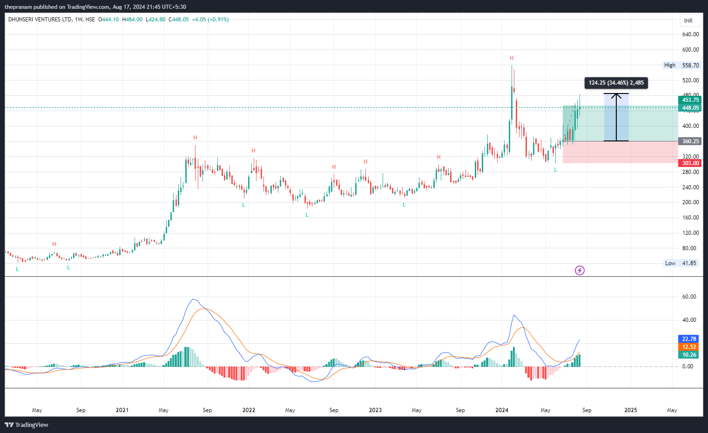Click the green 10.26 histogram value tag

click(x=689, y=355)
